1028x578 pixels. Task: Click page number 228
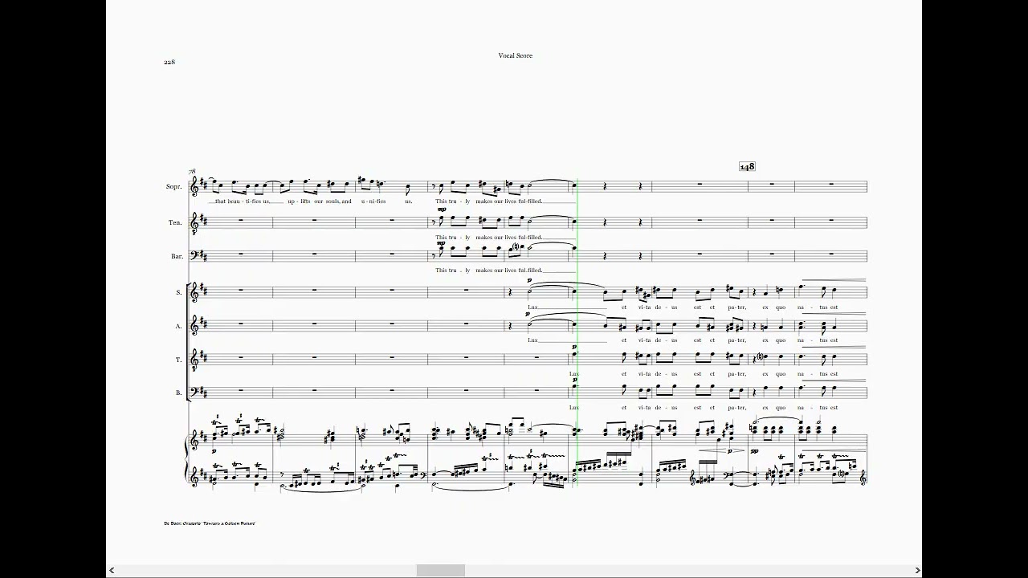pyautogui.click(x=169, y=62)
